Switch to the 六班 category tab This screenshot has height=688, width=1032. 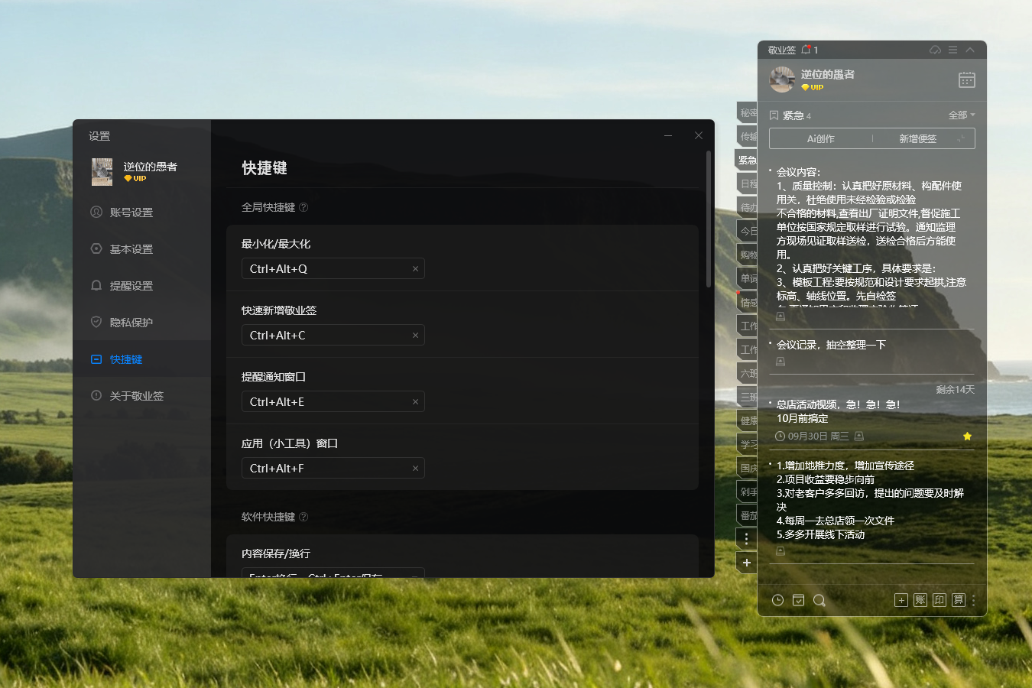(748, 374)
